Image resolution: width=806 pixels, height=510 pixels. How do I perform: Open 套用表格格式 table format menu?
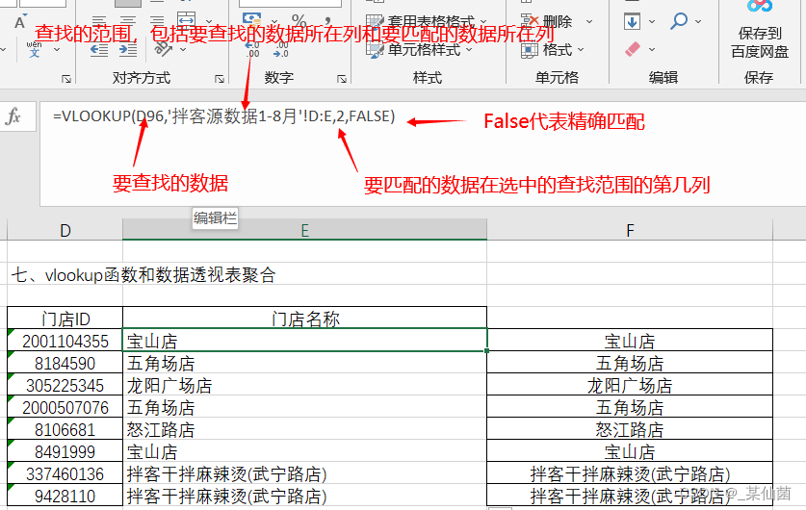coord(426,21)
